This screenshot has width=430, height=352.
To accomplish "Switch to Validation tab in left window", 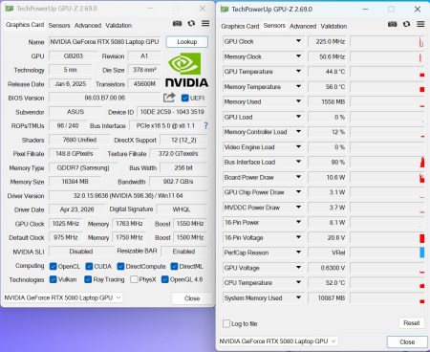I will click(118, 25).
